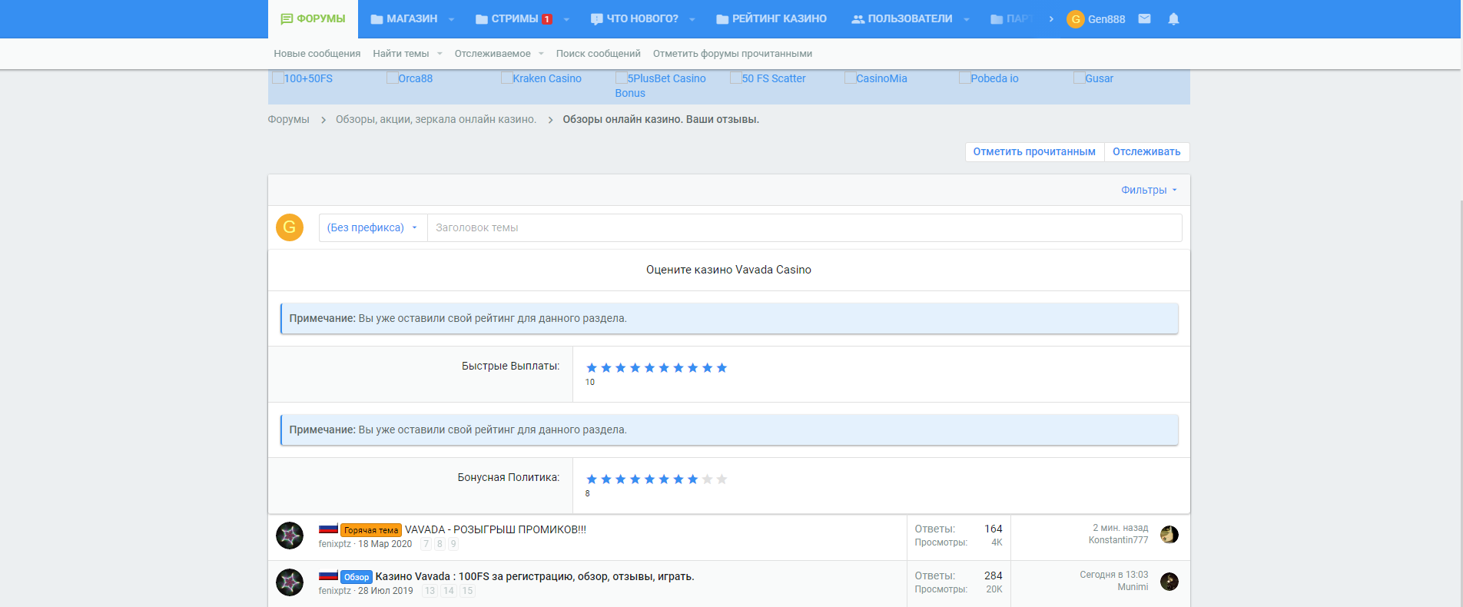Click Отметить форумы прочитанными link
This screenshot has height=607, width=1463.
click(732, 54)
